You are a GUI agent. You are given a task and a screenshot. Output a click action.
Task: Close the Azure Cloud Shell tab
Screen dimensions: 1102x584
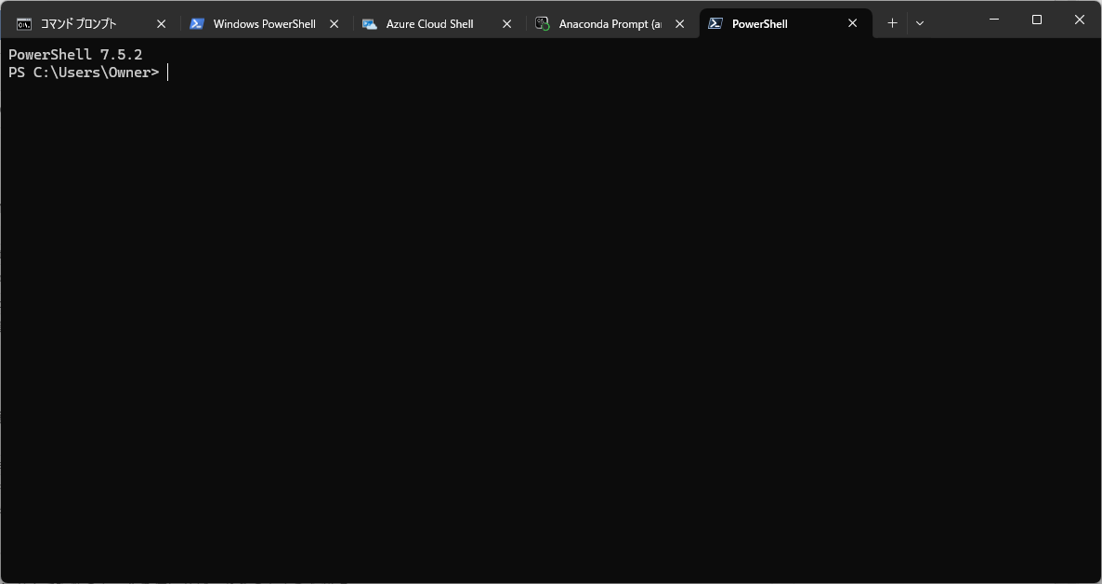pos(506,24)
